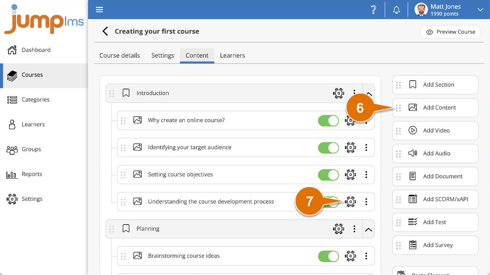The width and height of the screenshot is (490, 275).
Task: Open the hamburger menu in top bar
Action: 100,10
